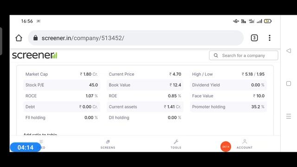Click the 0.85 % ROE value

pyautogui.click(x=174, y=96)
